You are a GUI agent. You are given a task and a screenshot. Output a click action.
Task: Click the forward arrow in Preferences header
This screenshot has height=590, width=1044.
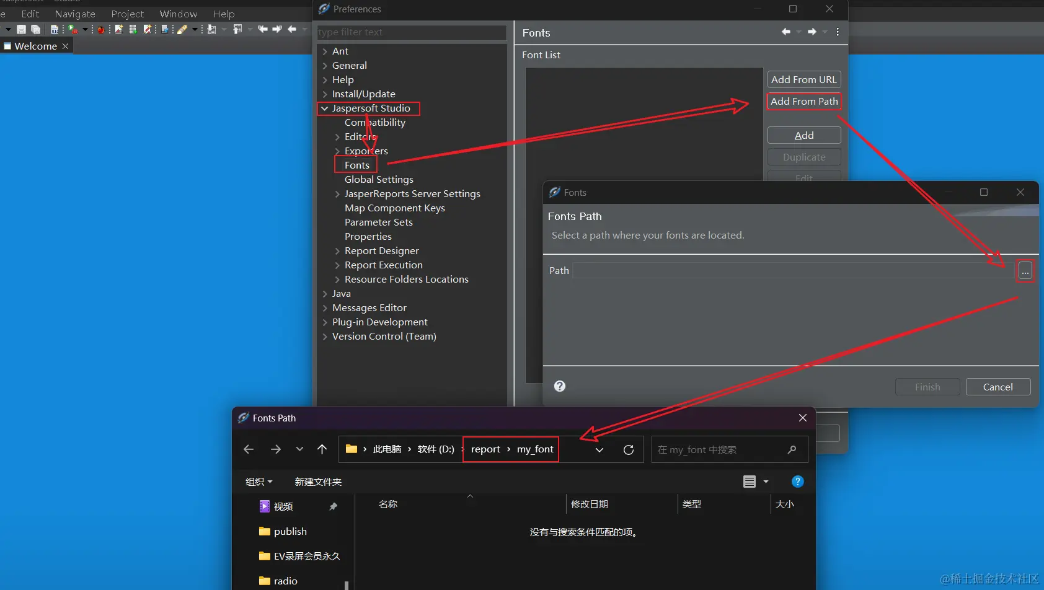coord(812,32)
